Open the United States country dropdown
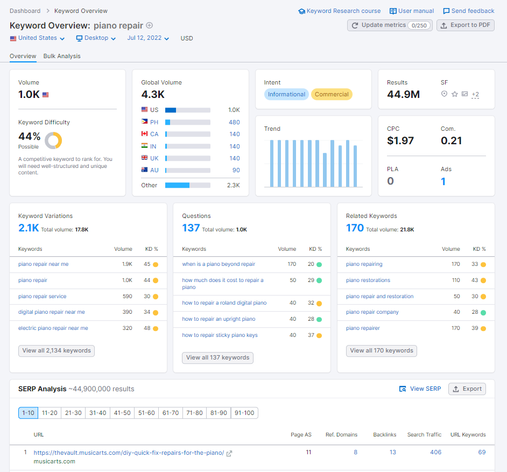 click(37, 38)
